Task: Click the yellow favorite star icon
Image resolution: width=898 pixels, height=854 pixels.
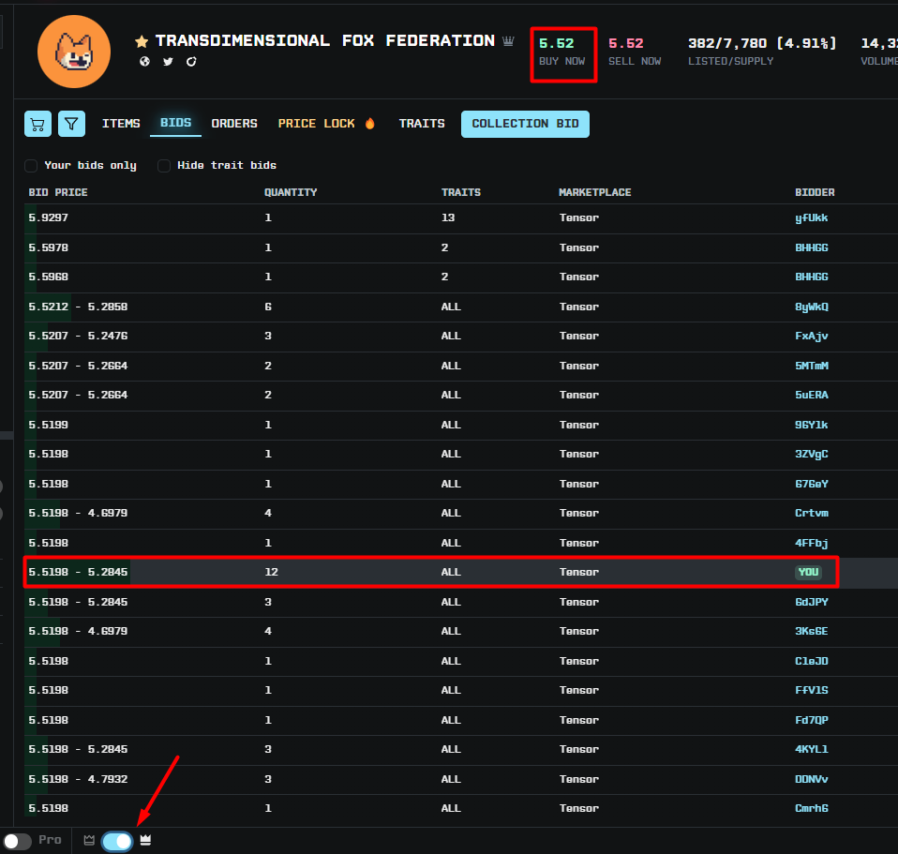Action: [142, 42]
